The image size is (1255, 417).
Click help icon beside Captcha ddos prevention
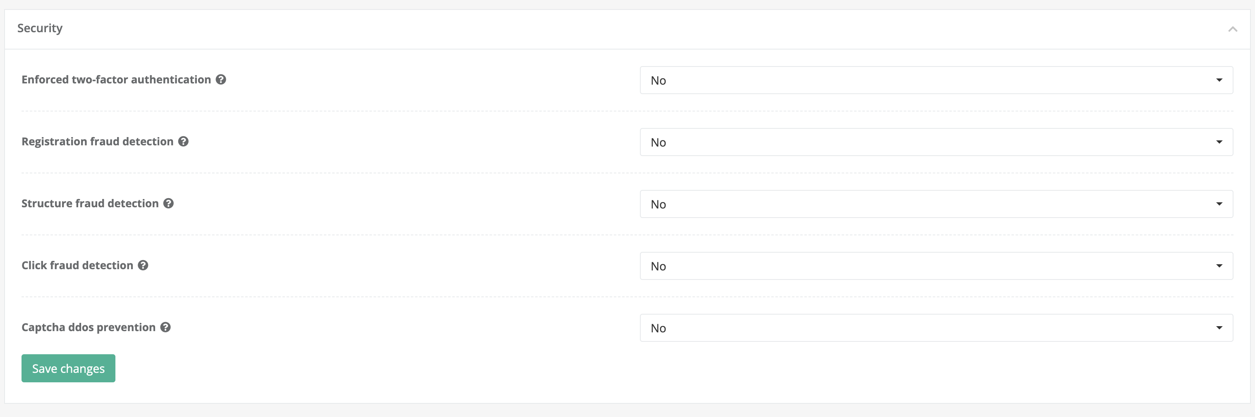click(x=165, y=327)
